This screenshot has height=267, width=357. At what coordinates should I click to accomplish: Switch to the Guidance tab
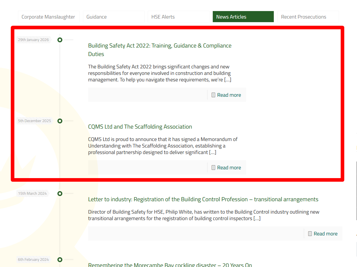click(x=113, y=17)
